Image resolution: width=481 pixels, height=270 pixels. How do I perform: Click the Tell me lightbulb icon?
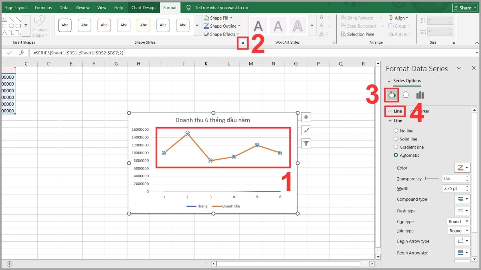tap(188, 8)
